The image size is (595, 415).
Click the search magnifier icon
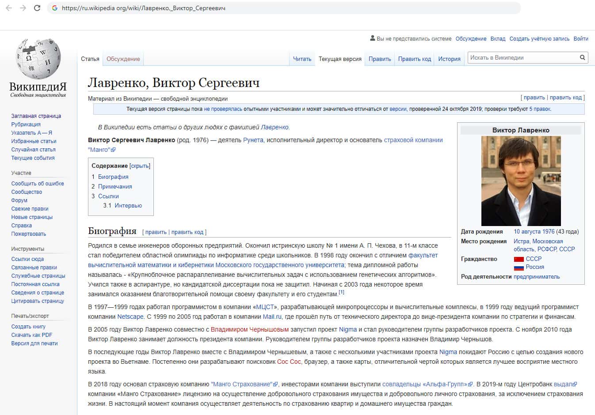pos(582,57)
